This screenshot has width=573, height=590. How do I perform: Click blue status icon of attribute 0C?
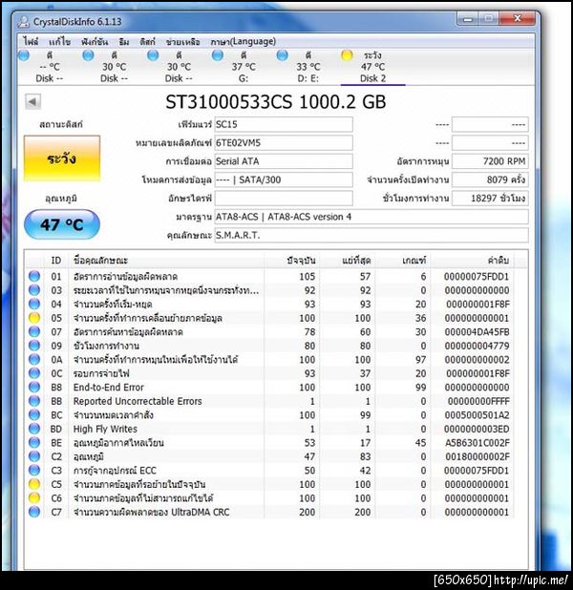[x=34, y=373]
